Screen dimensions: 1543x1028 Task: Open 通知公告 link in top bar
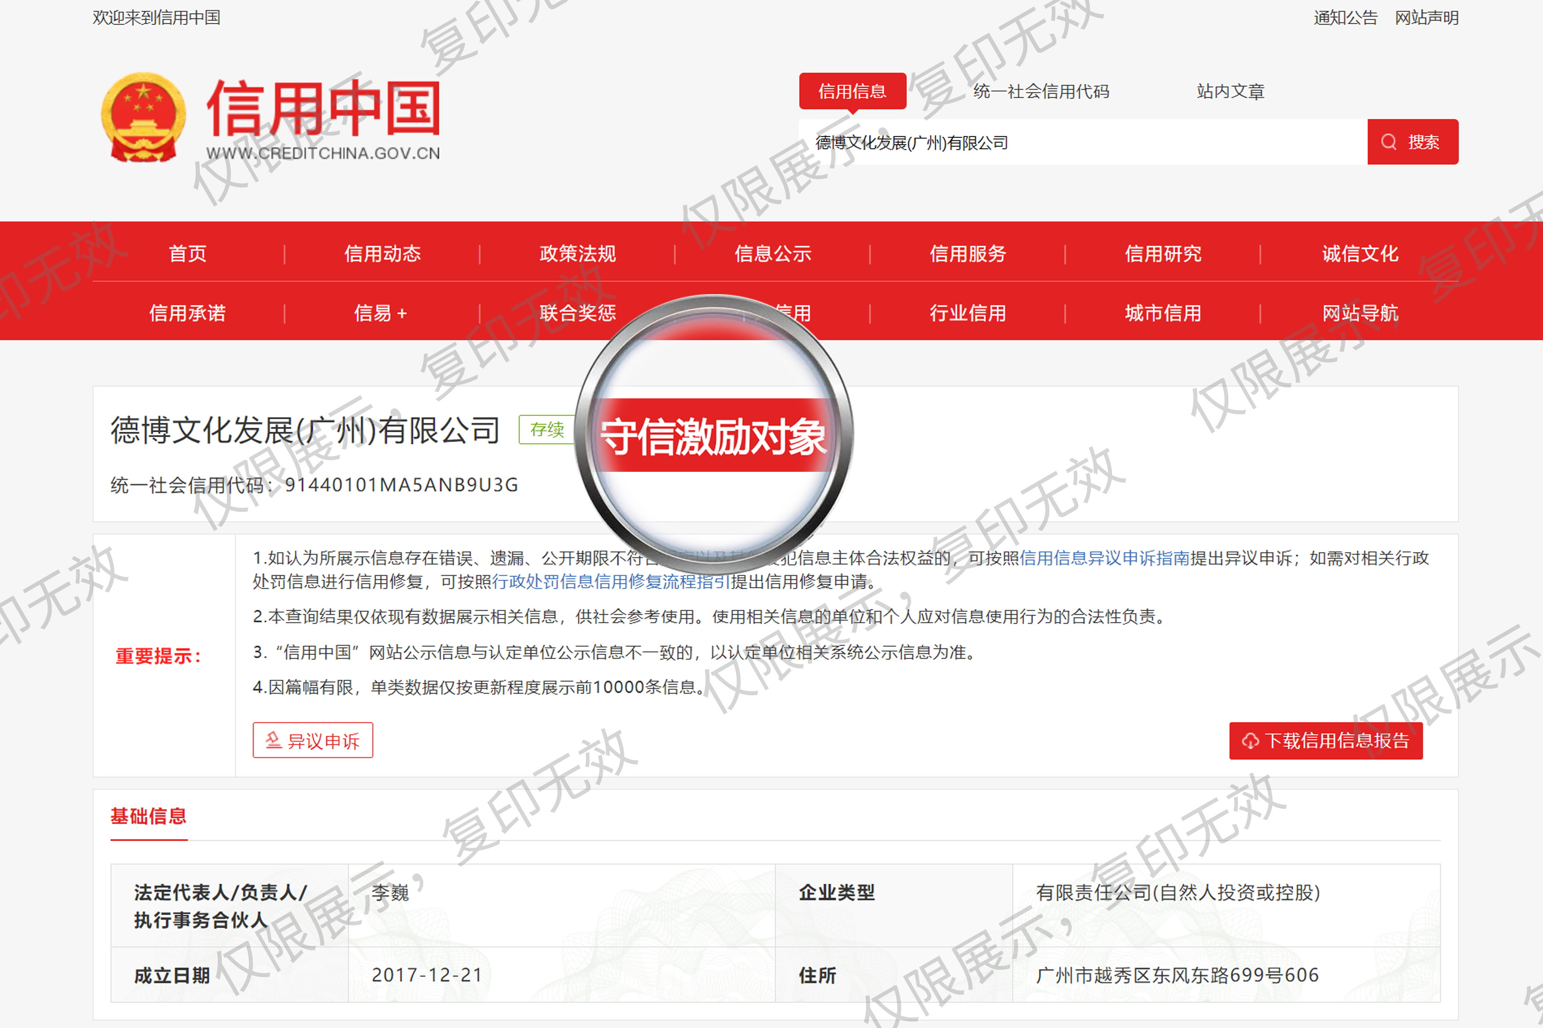1345,18
